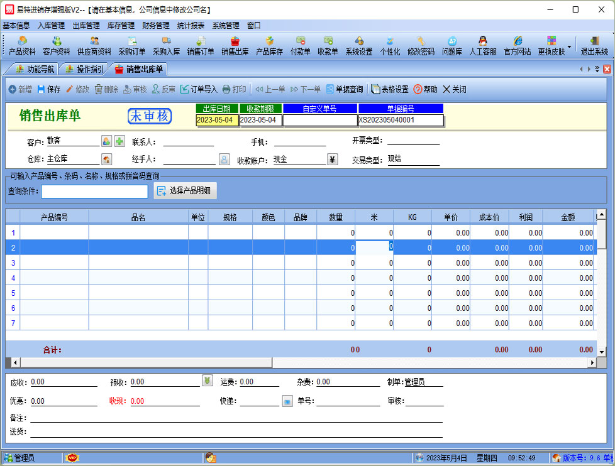Screen dimensions: 615x466
Task: Click the horizontal scrollbar under the grid
Action: 302,363
